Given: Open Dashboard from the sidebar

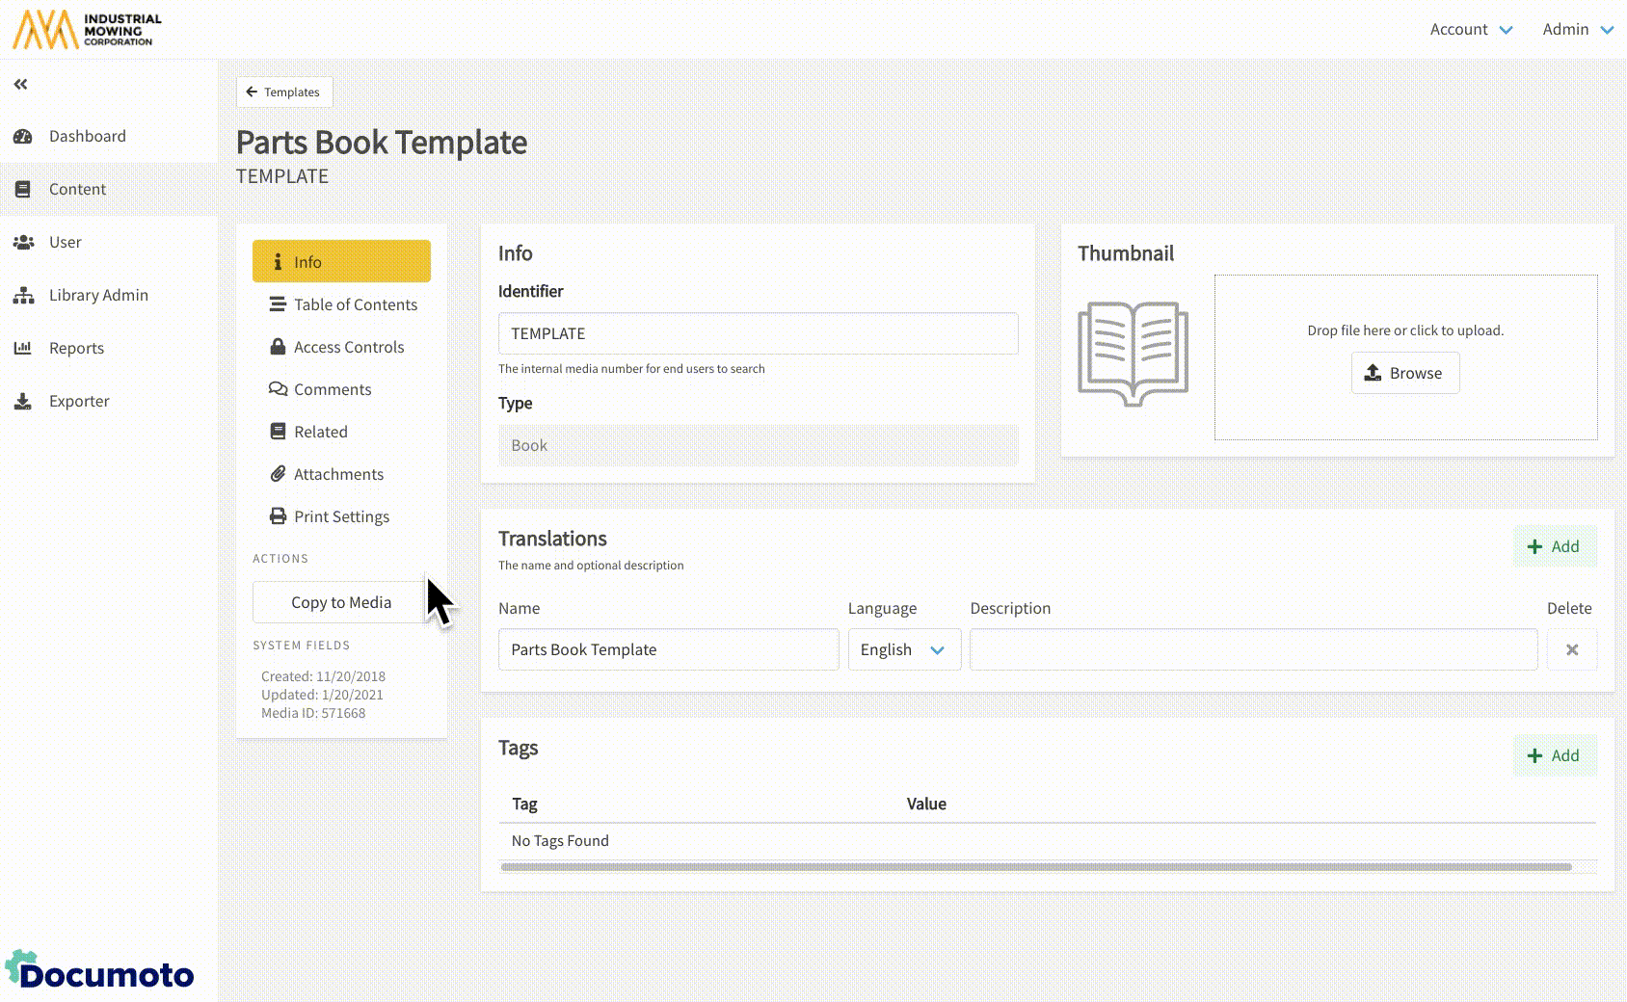Looking at the screenshot, I should point(87,136).
